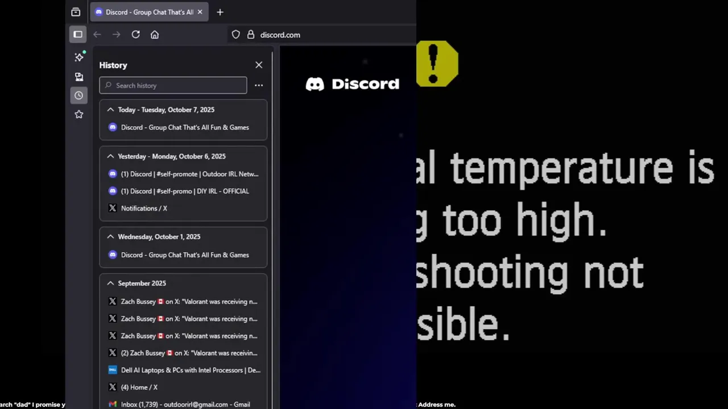Open the AI chatbot sidebar sparkle icon
The image size is (728, 409).
[79, 57]
